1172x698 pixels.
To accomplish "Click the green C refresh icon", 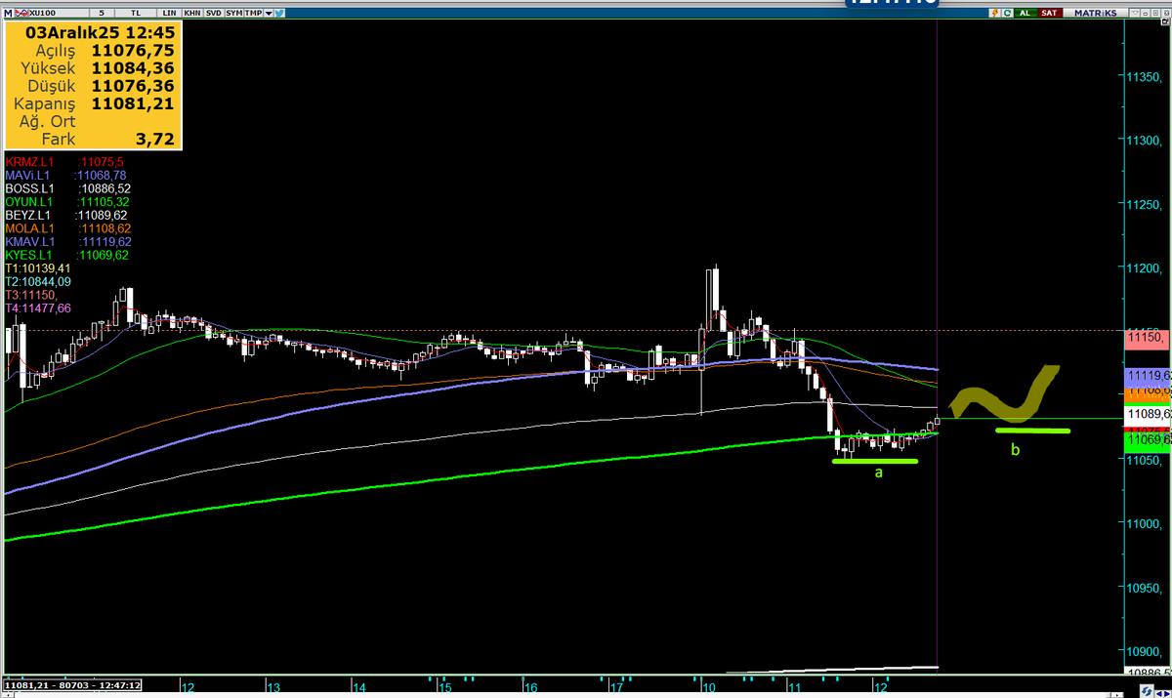I will [1007, 13].
